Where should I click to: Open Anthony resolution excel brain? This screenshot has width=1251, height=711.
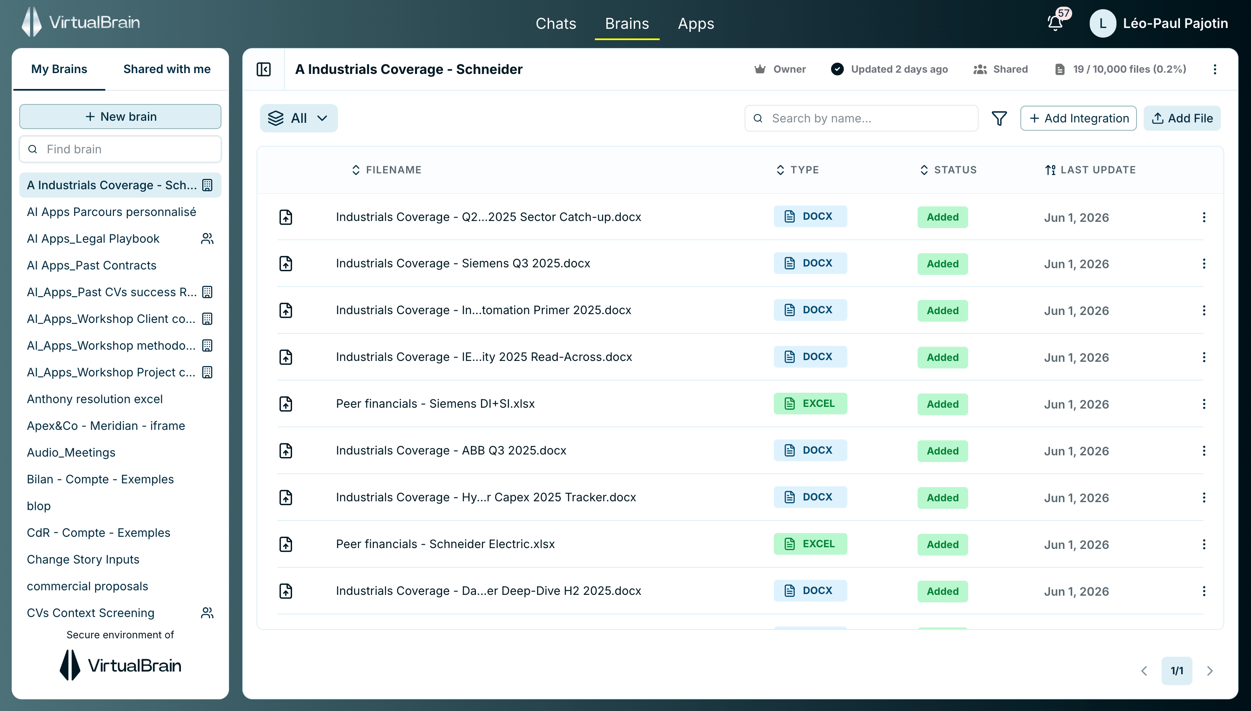click(x=120, y=399)
